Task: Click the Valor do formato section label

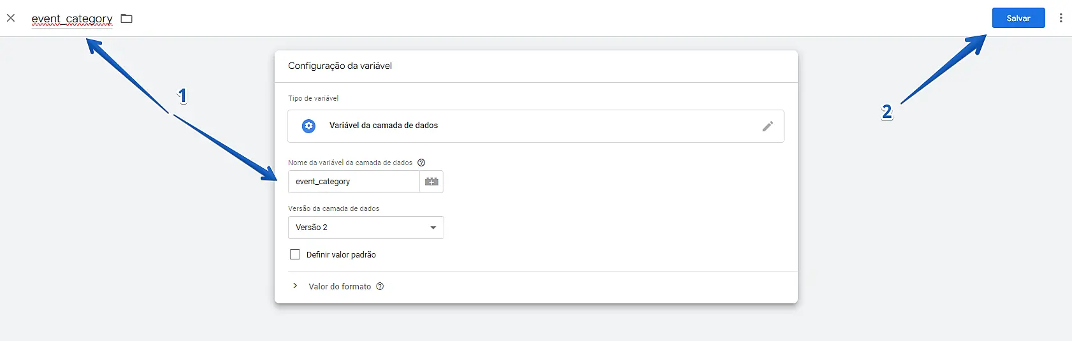Action: 340,287
